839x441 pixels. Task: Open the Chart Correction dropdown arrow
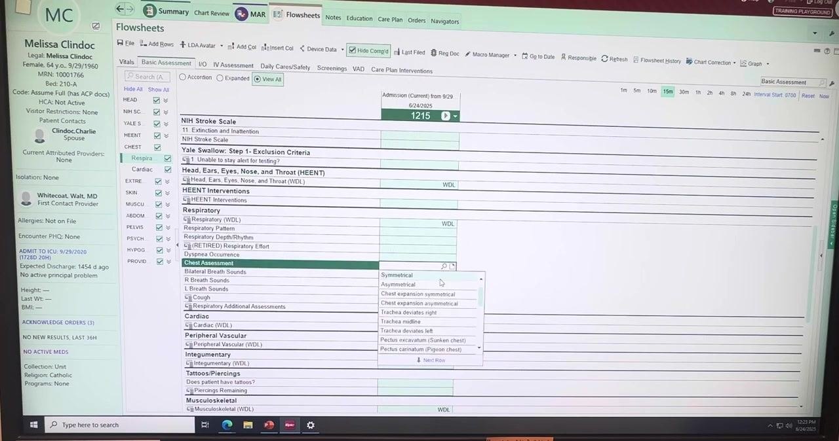point(735,63)
